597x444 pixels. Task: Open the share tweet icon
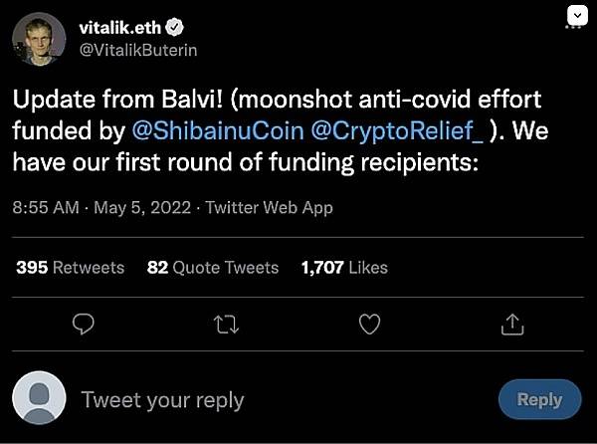[x=511, y=324]
